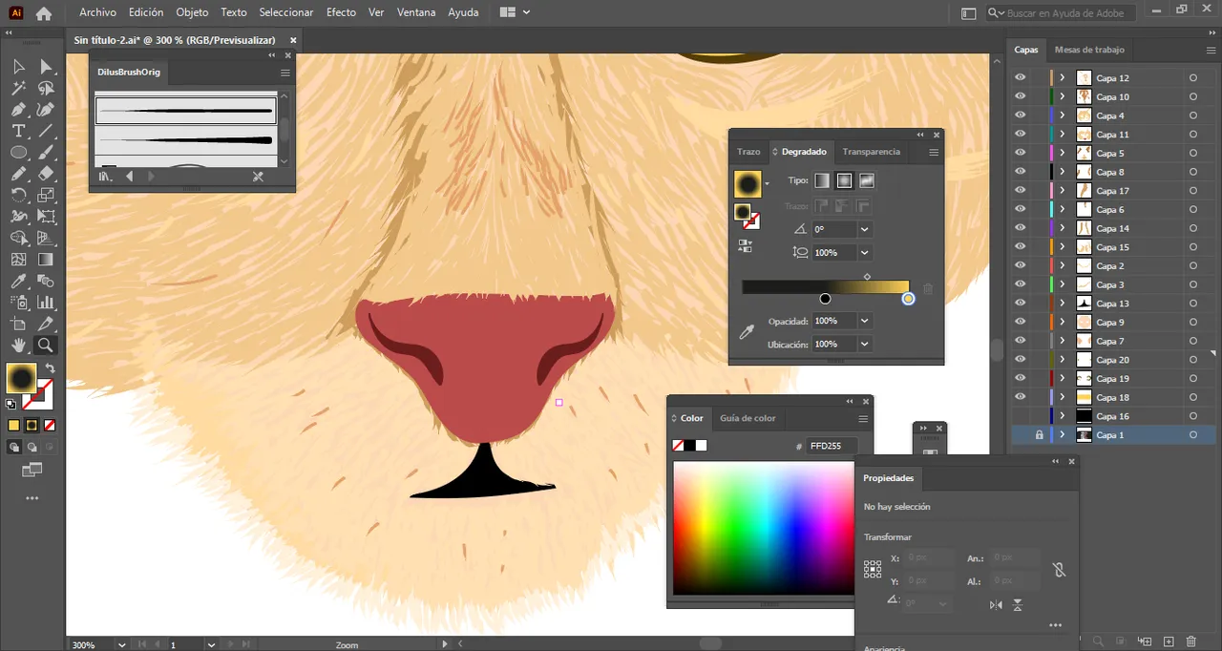Image resolution: width=1222 pixels, height=651 pixels.
Task: Select the Rotate tool
Action: pyautogui.click(x=18, y=195)
